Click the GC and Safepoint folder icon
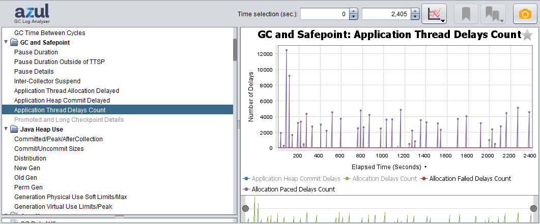 pyautogui.click(x=14, y=43)
